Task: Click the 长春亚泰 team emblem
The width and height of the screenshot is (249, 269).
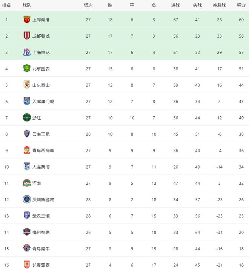Action: [26, 265]
